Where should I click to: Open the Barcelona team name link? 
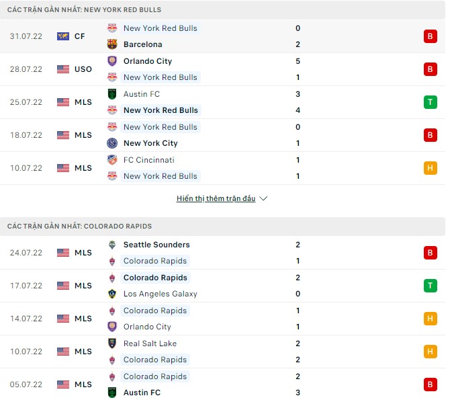click(142, 44)
